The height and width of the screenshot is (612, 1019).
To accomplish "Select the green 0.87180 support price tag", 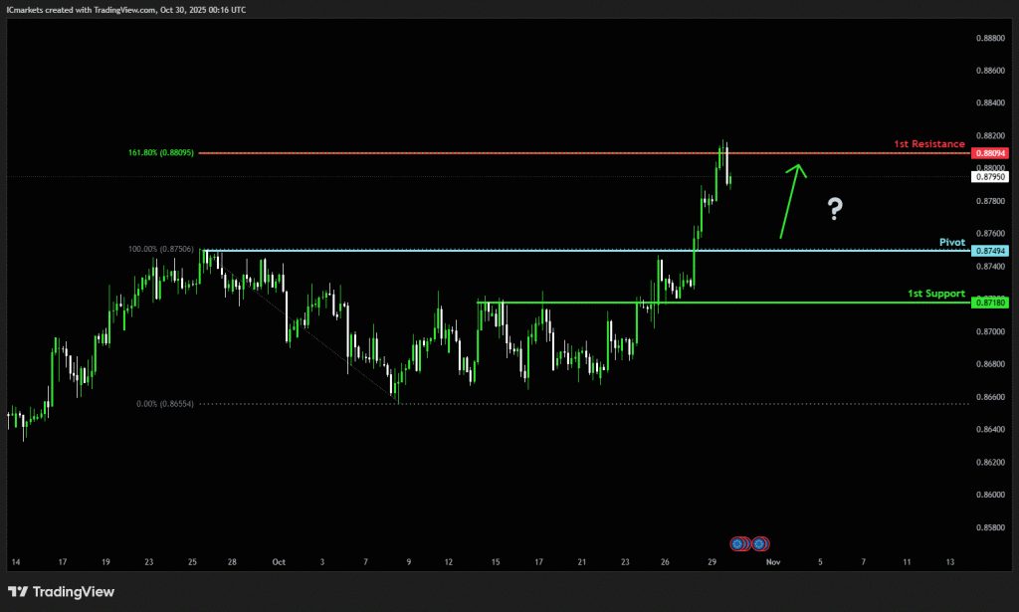I will pyautogui.click(x=990, y=302).
